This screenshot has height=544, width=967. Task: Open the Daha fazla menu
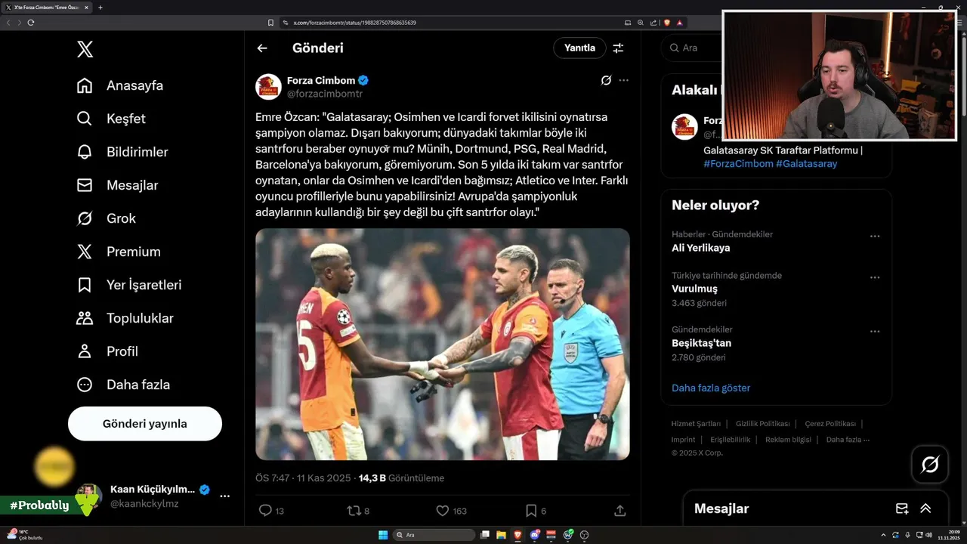tap(124, 385)
